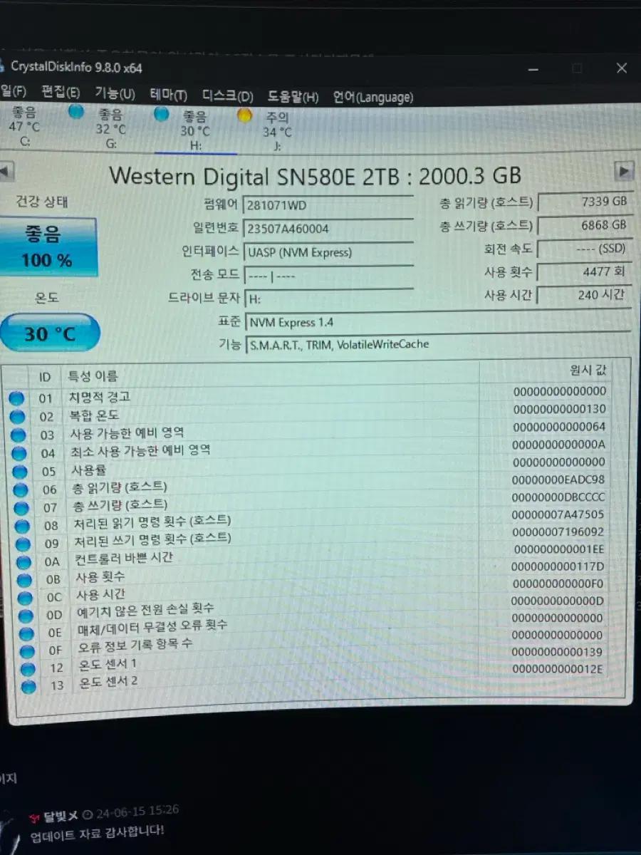Click the standard field NVM Express 1.4
641x855 pixels.
coord(437,322)
